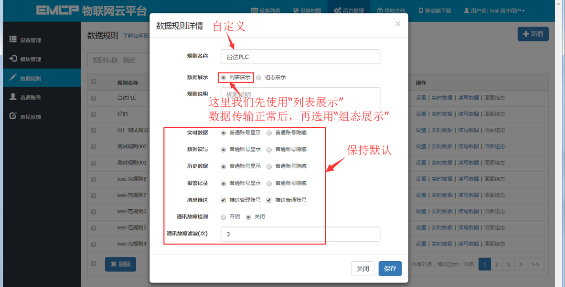Click the > next page button
The height and width of the screenshot is (287, 565).
(521, 264)
